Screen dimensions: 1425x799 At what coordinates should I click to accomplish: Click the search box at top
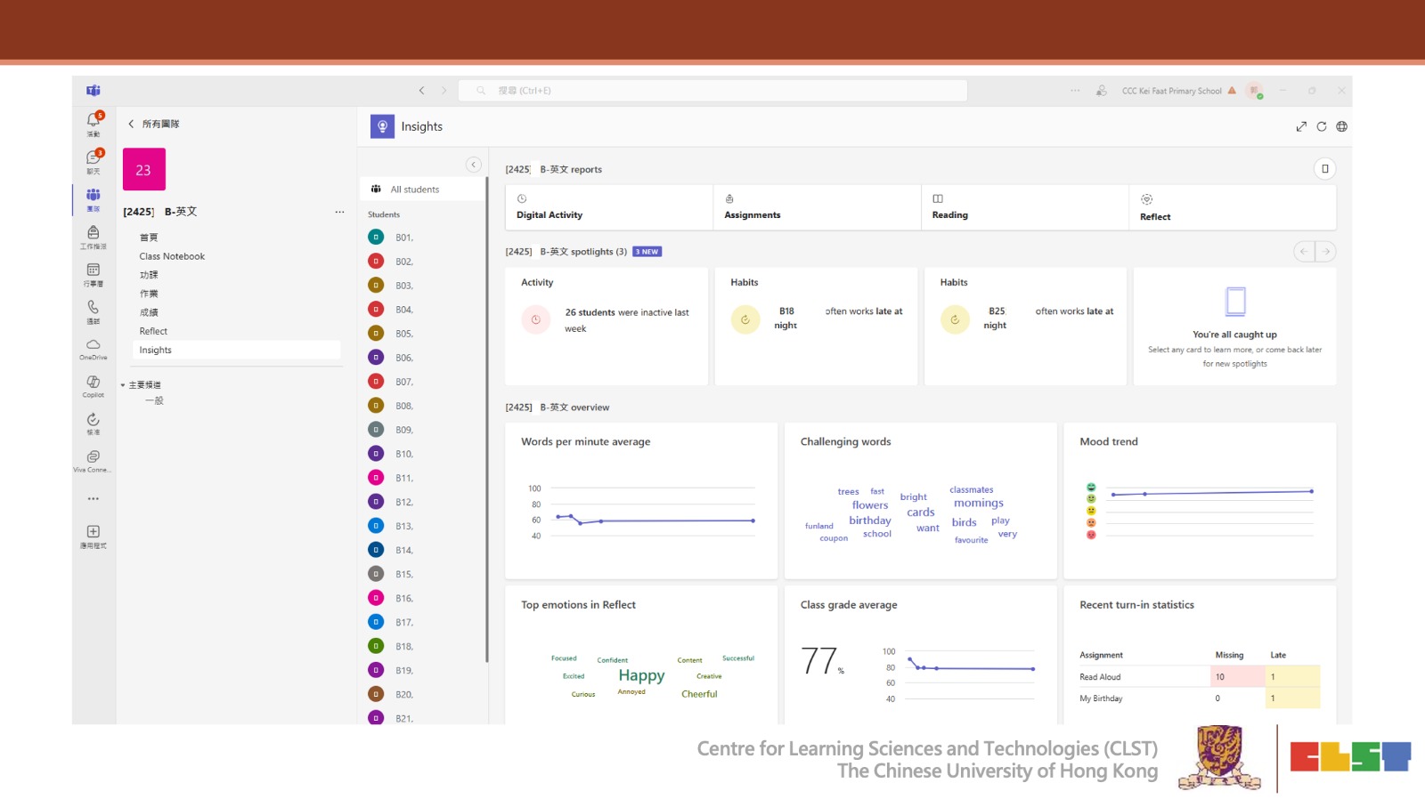712,91
